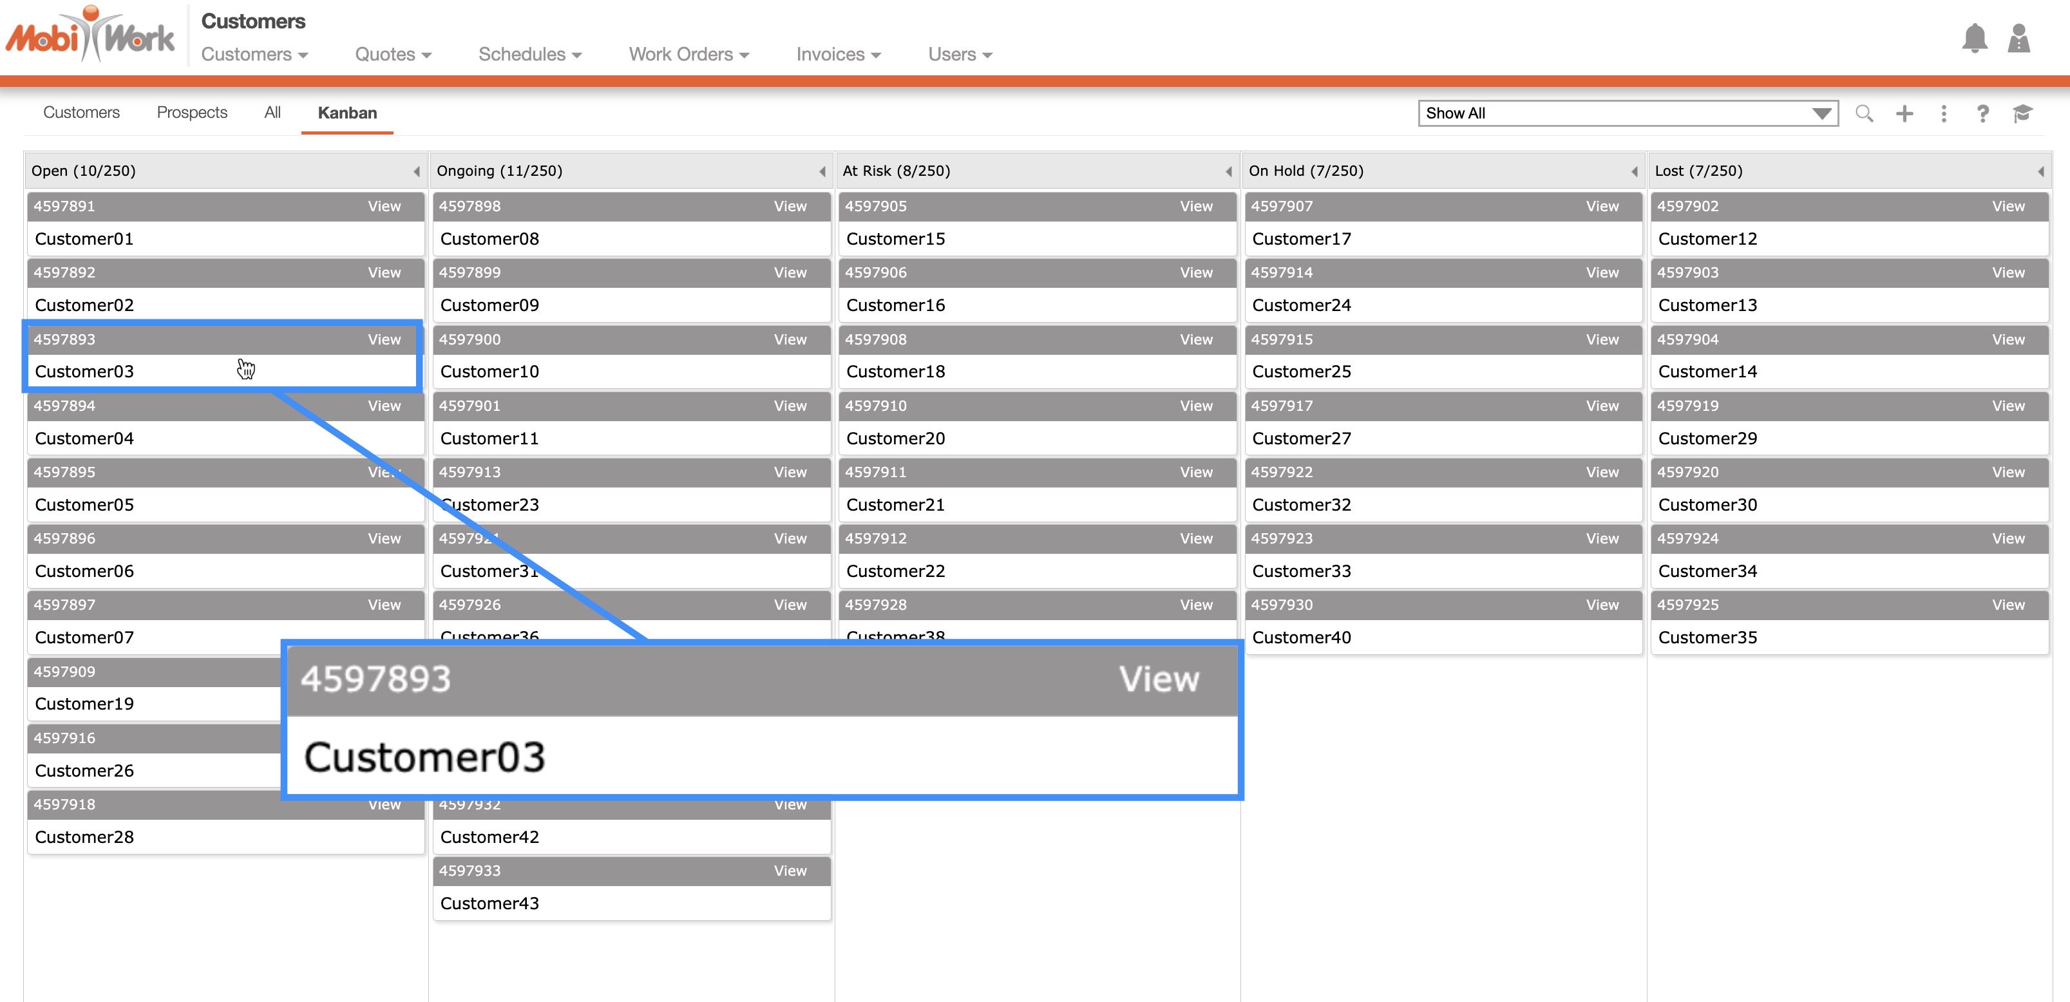Open the Show All filter dropdown
Screen dimensions: 2070x1002
[x=1628, y=113]
